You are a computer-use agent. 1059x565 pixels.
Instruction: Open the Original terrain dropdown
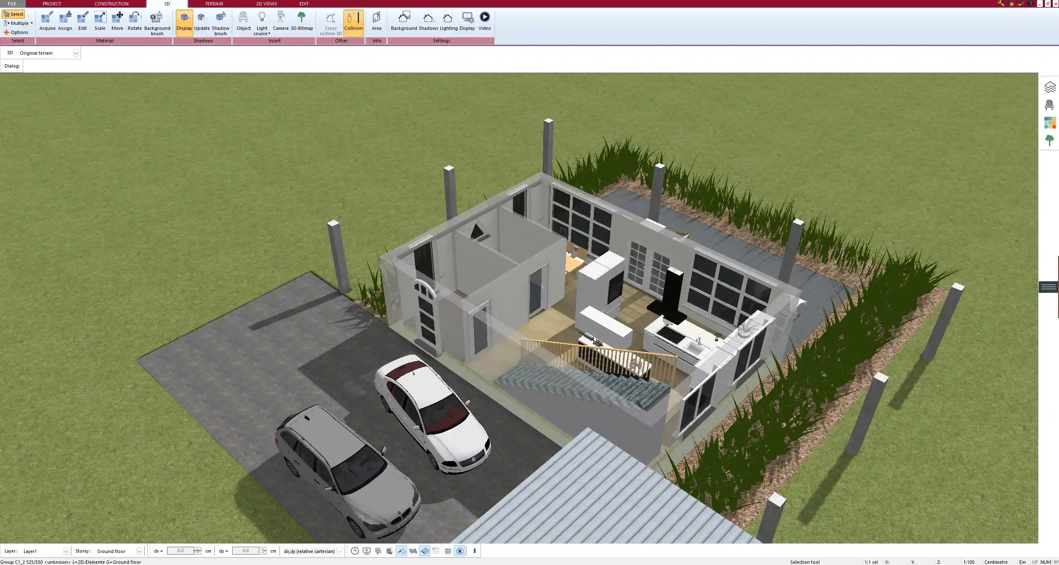click(76, 53)
